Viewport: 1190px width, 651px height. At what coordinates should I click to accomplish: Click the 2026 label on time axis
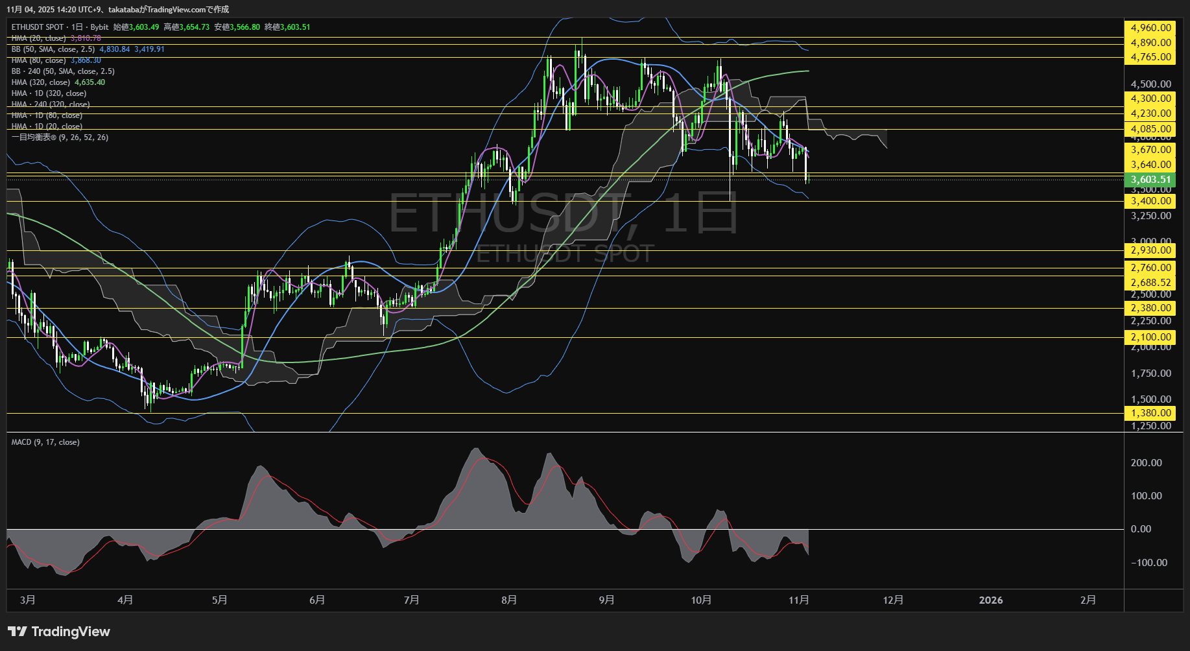[990, 600]
